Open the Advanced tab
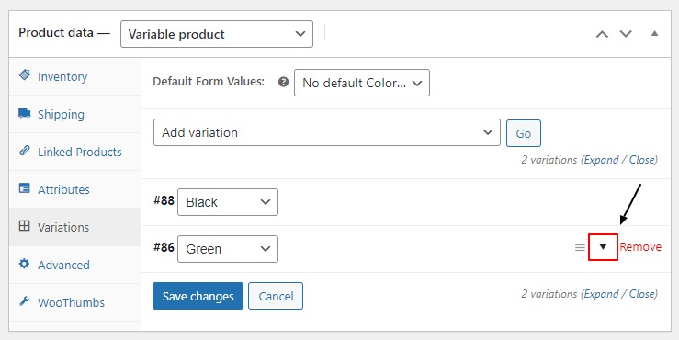679x340 pixels. click(74, 265)
